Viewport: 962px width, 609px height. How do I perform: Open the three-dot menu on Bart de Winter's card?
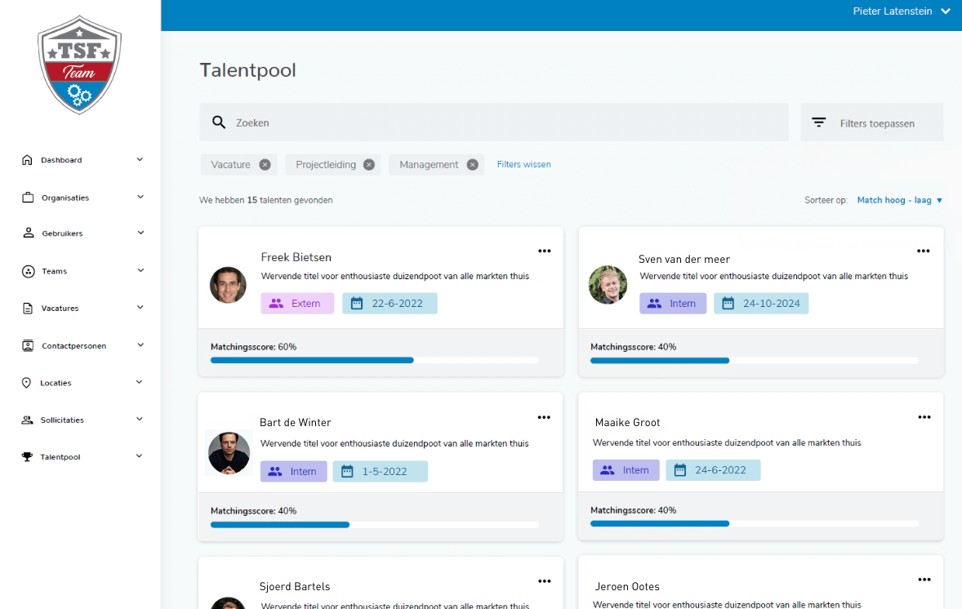[544, 417]
